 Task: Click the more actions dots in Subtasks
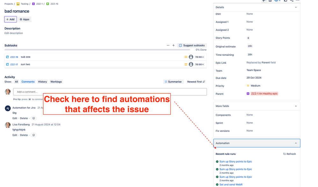pyautogui.click(x=168, y=45)
